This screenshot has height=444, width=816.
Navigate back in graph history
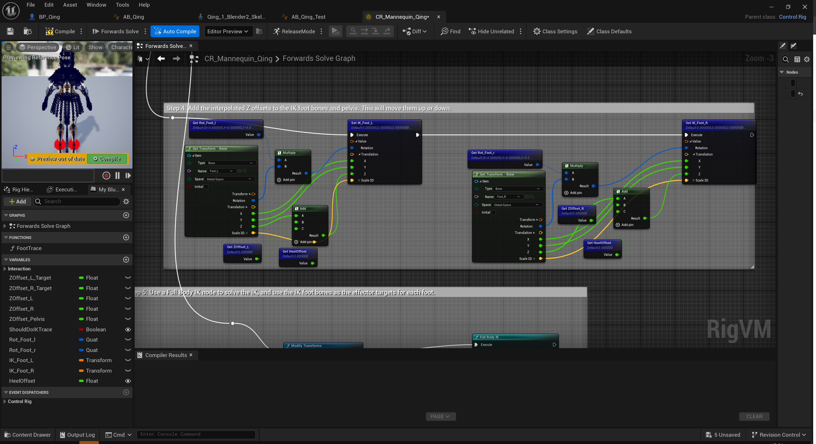(161, 58)
